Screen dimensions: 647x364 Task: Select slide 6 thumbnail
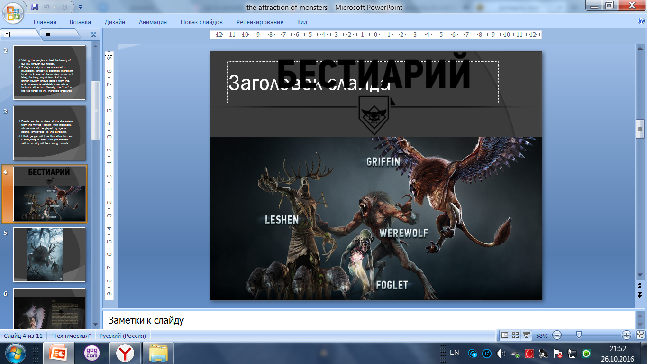click(49, 308)
